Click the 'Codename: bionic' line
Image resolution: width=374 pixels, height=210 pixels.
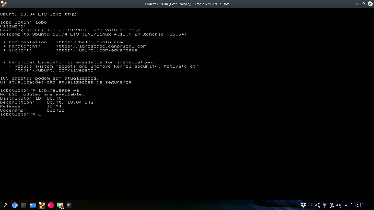(x=32, y=110)
